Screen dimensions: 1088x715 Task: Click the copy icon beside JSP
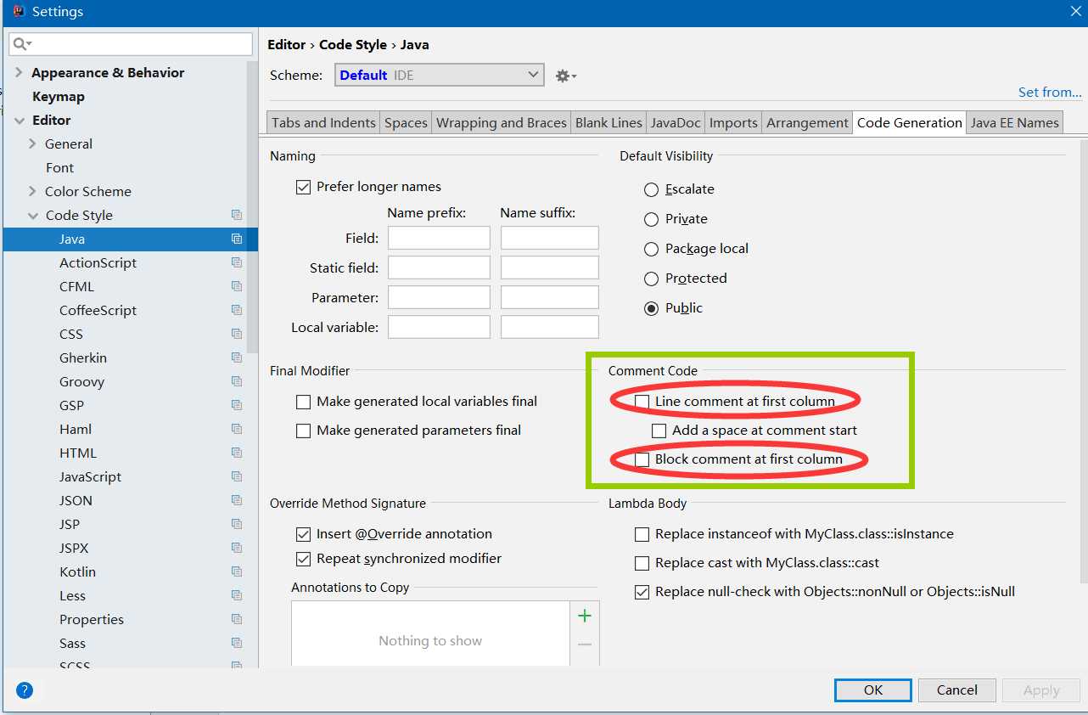tap(237, 524)
